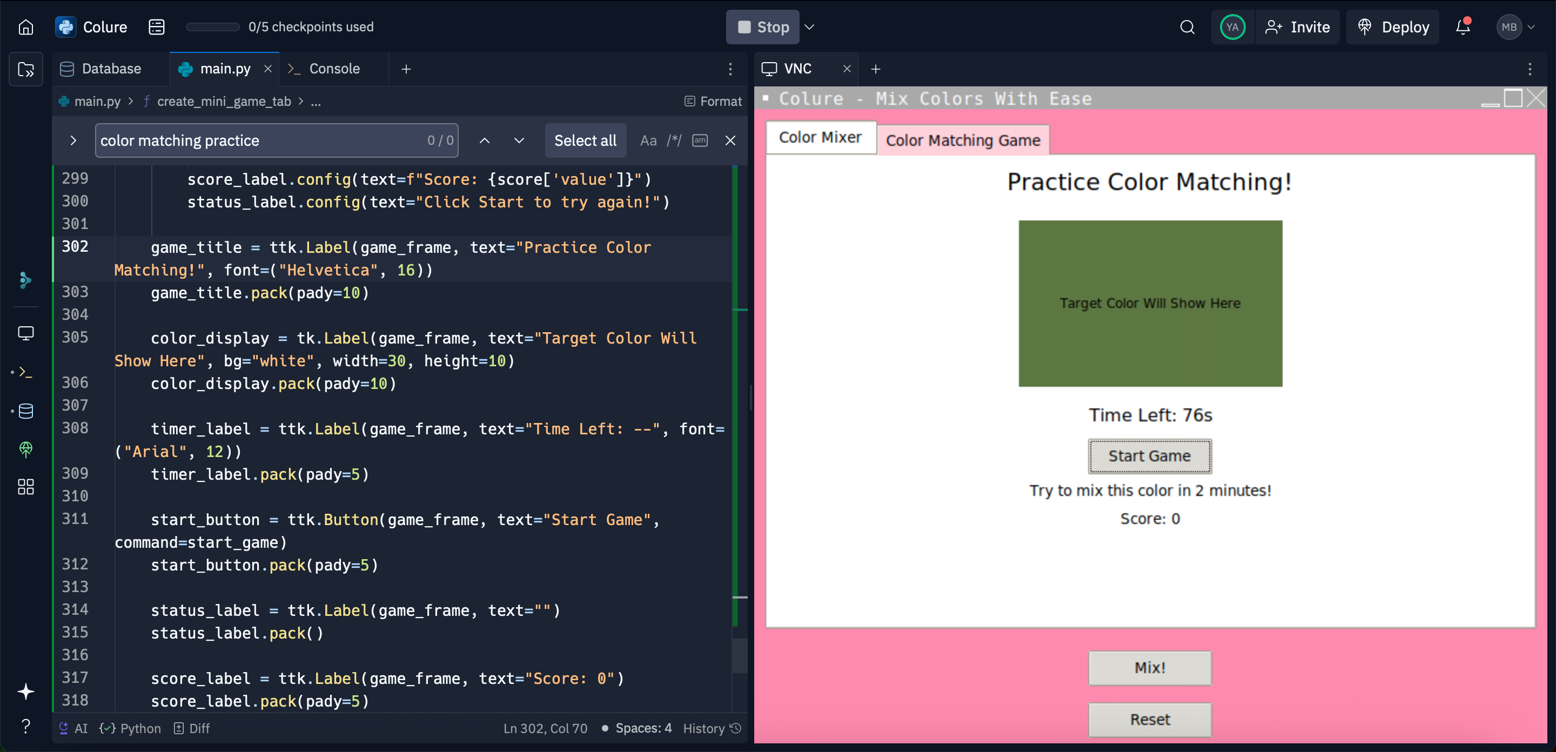Image resolution: width=1556 pixels, height=752 pixels.
Task: Click the apps grid icon in sidebar
Action: pos(26,487)
